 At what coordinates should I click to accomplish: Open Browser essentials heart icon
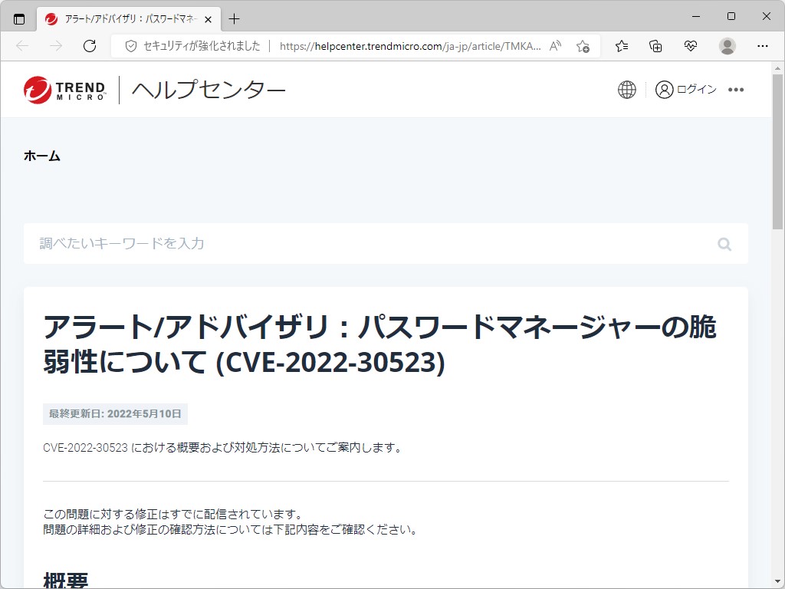691,46
